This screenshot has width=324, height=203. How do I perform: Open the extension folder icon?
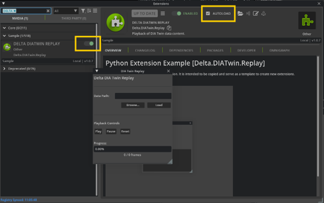[x=240, y=14]
